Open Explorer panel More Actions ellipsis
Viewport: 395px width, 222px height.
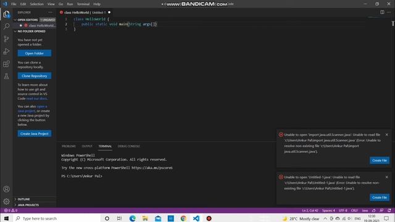click(x=51, y=12)
